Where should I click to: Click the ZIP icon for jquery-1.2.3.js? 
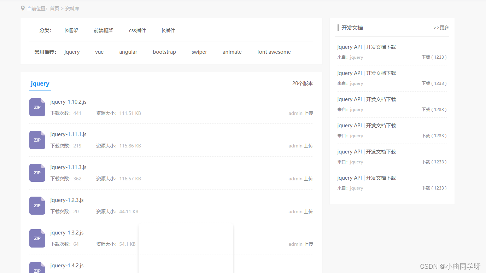[x=37, y=205]
